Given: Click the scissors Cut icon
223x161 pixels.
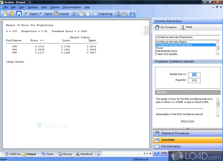Looking at the screenshot, I should point(73,14).
